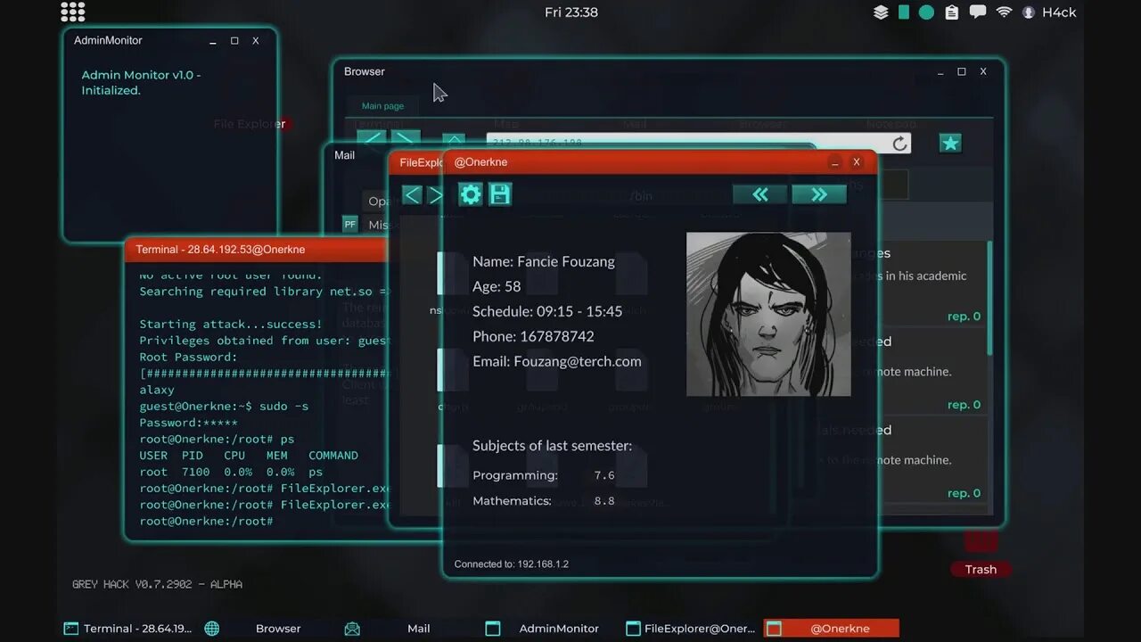The height and width of the screenshot is (642, 1141).
Task: Select the @Onerkne taskbar entry
Action: [832, 629]
